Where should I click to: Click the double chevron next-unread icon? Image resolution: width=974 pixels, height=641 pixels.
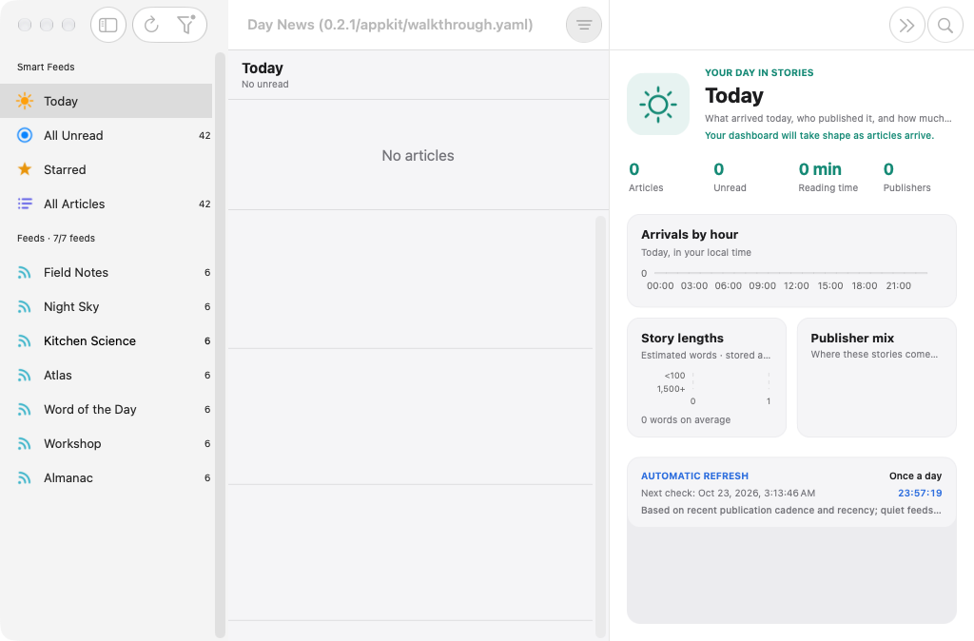(x=906, y=25)
